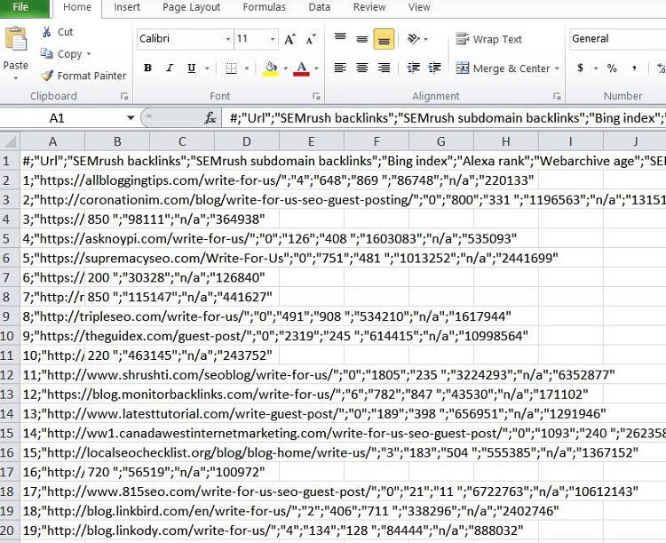The height and width of the screenshot is (543, 666).
Task: Open the Calibri font name dropdown
Action: [x=228, y=39]
